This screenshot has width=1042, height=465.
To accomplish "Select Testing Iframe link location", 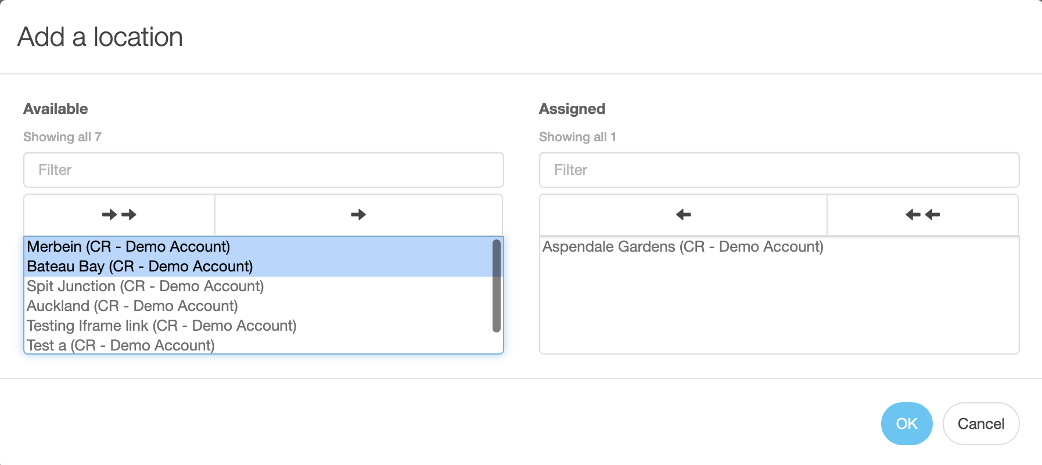I will point(259,325).
